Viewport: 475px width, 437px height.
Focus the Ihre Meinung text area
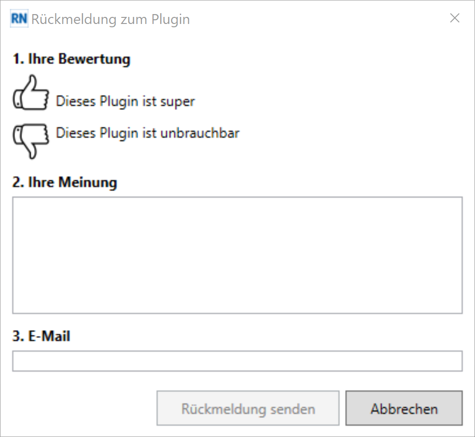[237, 255]
